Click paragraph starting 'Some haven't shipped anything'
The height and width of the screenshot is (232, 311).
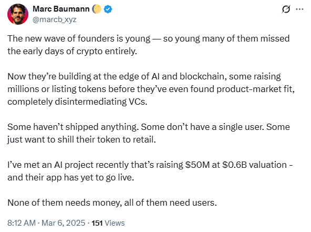pos(149,133)
